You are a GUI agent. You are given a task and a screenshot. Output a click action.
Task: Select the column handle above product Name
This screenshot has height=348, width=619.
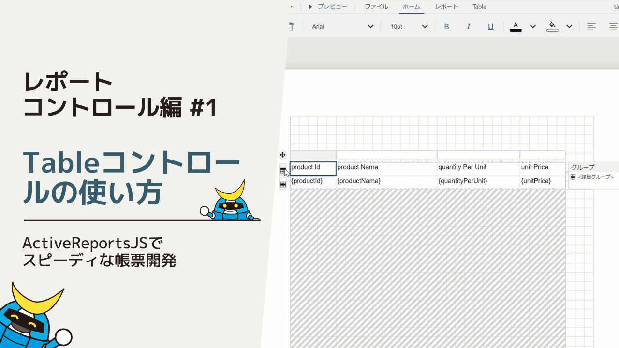click(x=386, y=155)
